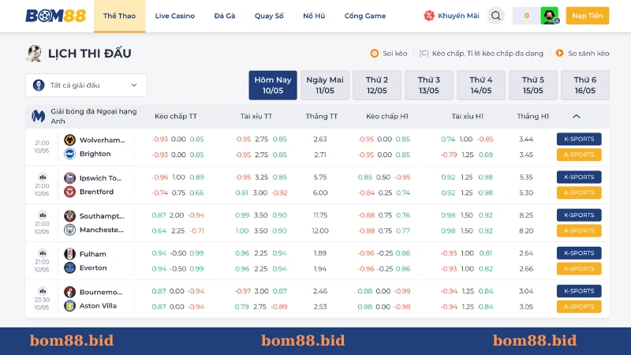Open the Cổng Game menu
Image resolution: width=631 pixels, height=355 pixels.
click(365, 16)
